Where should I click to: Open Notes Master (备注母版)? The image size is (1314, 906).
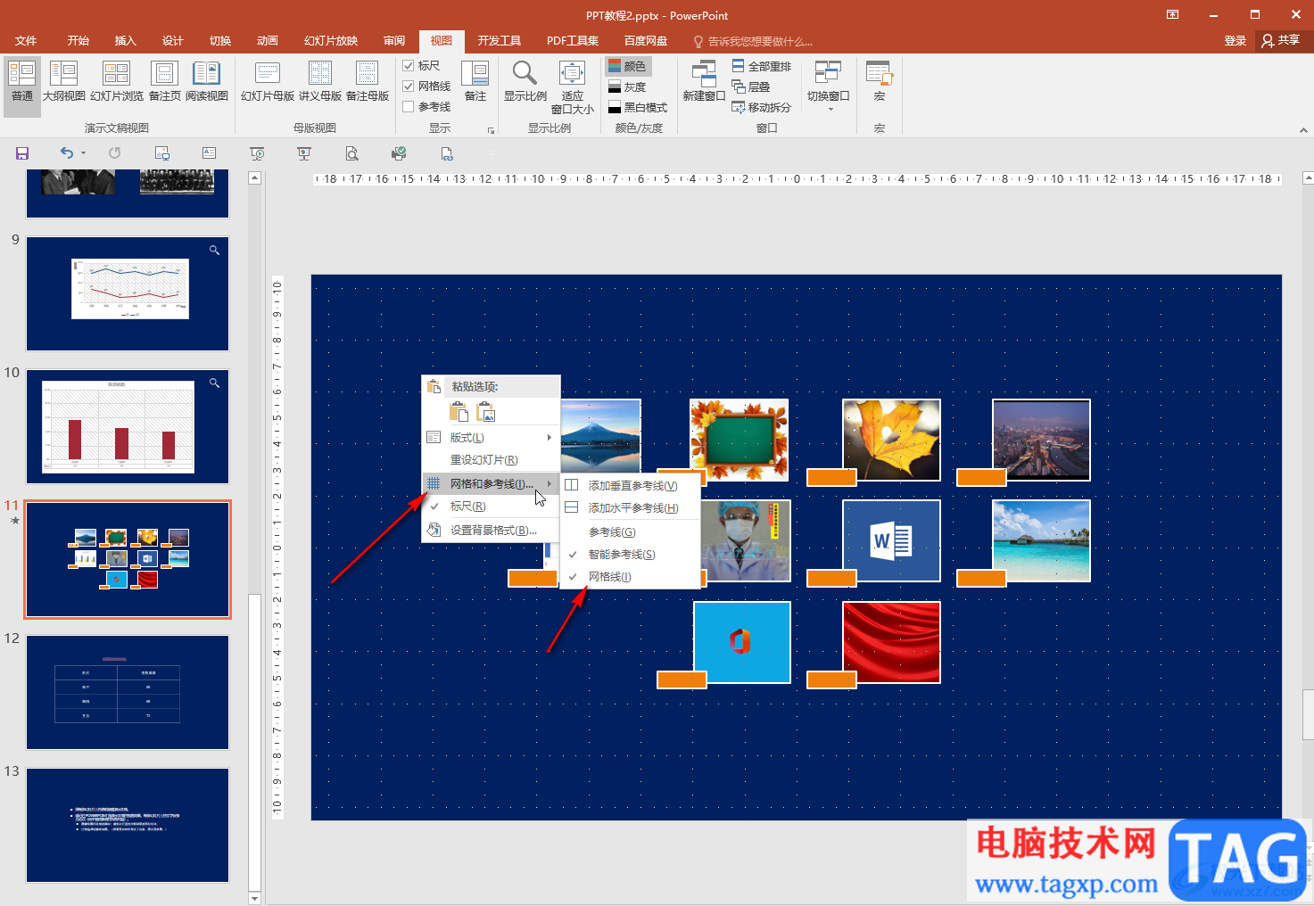[368, 82]
